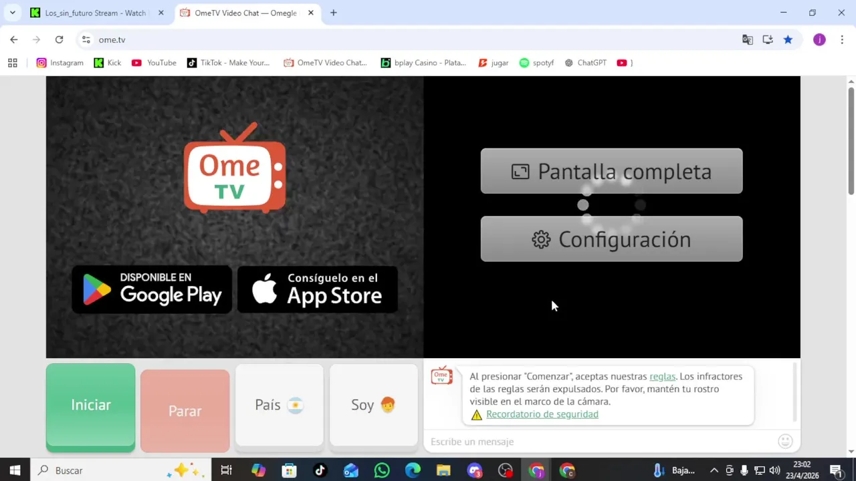Open a new browser tab
The height and width of the screenshot is (481, 856).
click(x=334, y=13)
